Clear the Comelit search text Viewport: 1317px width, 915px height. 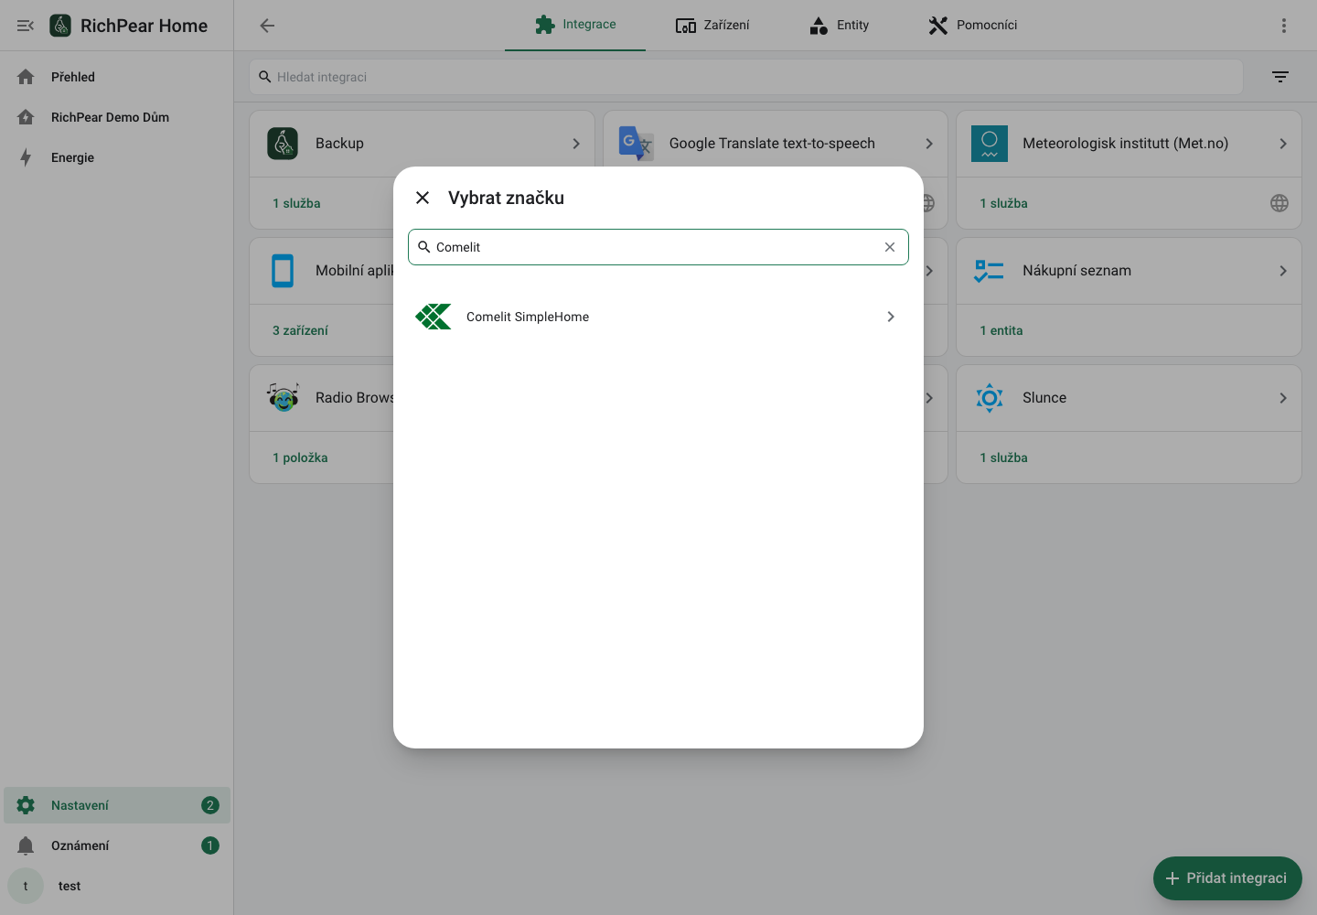coord(890,247)
